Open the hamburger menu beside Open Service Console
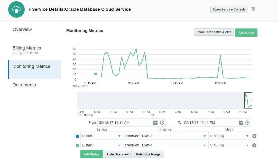 click(x=253, y=9)
